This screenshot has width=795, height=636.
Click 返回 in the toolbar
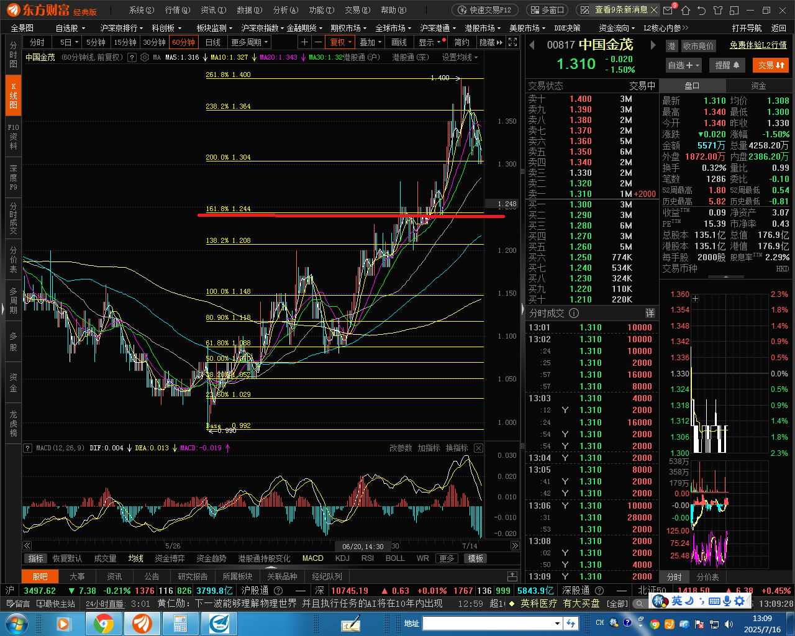click(778, 28)
